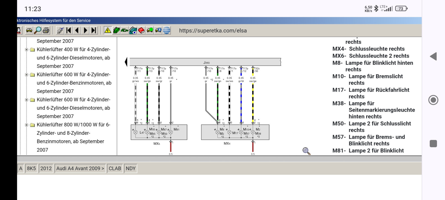
Task: Click the printer icon to print
Action: pos(46,30)
